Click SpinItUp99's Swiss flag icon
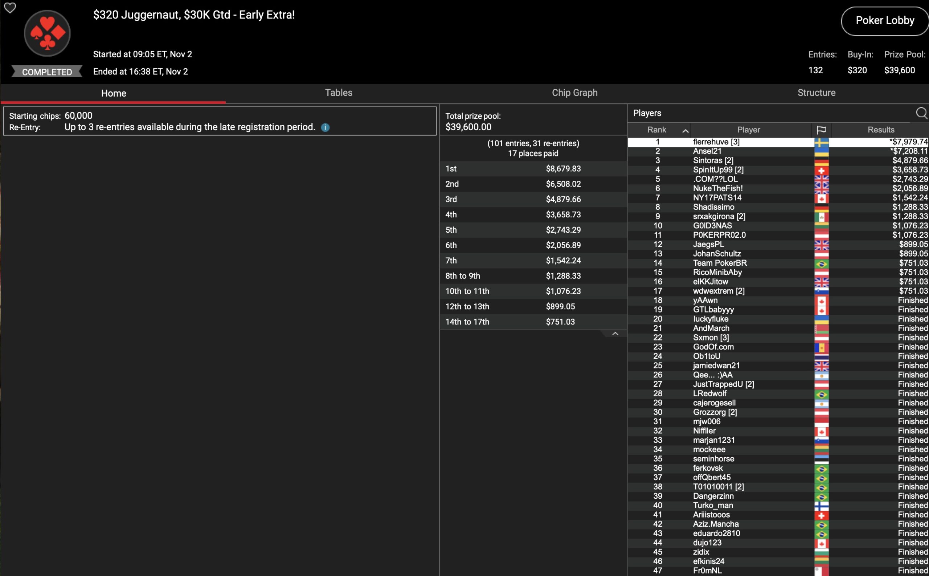 click(x=821, y=170)
